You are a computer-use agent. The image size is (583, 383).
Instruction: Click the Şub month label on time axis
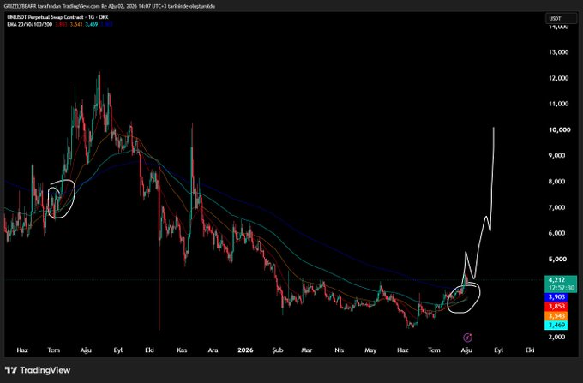[x=278, y=350]
